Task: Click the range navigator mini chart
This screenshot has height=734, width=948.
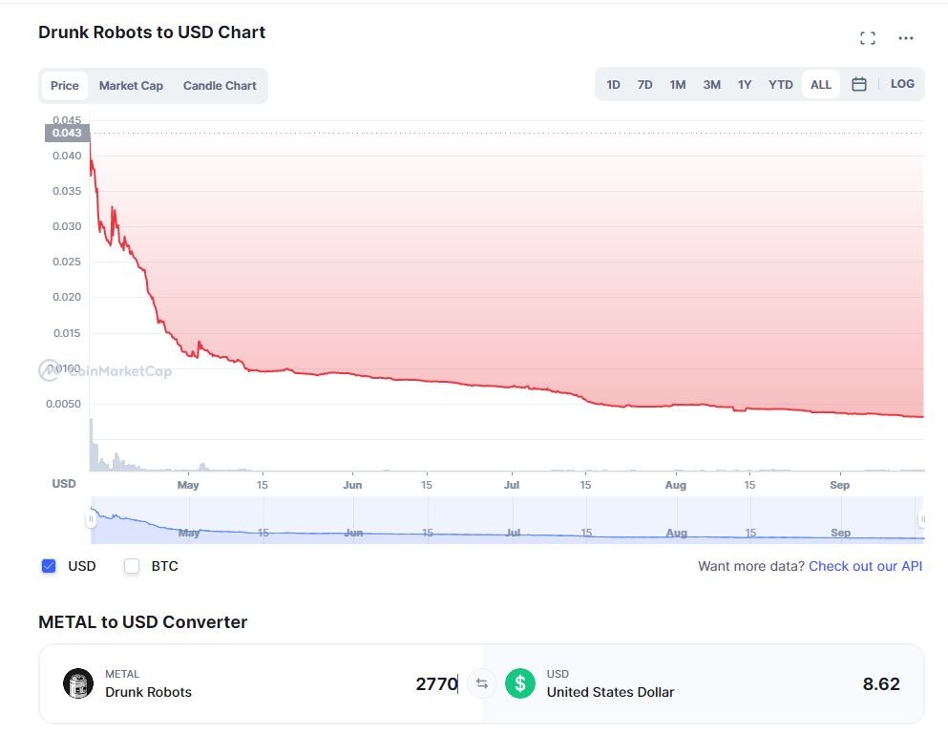Action: point(507,520)
